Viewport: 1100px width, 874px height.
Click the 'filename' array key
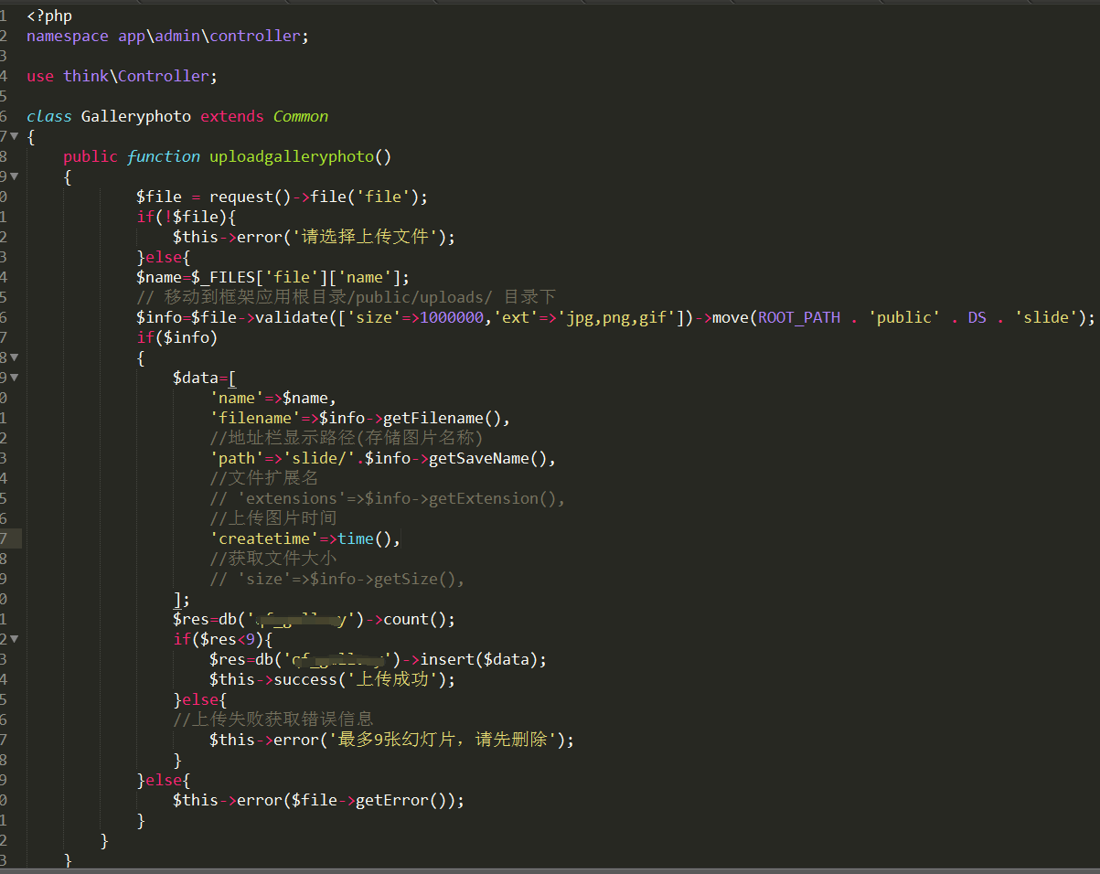(x=255, y=418)
